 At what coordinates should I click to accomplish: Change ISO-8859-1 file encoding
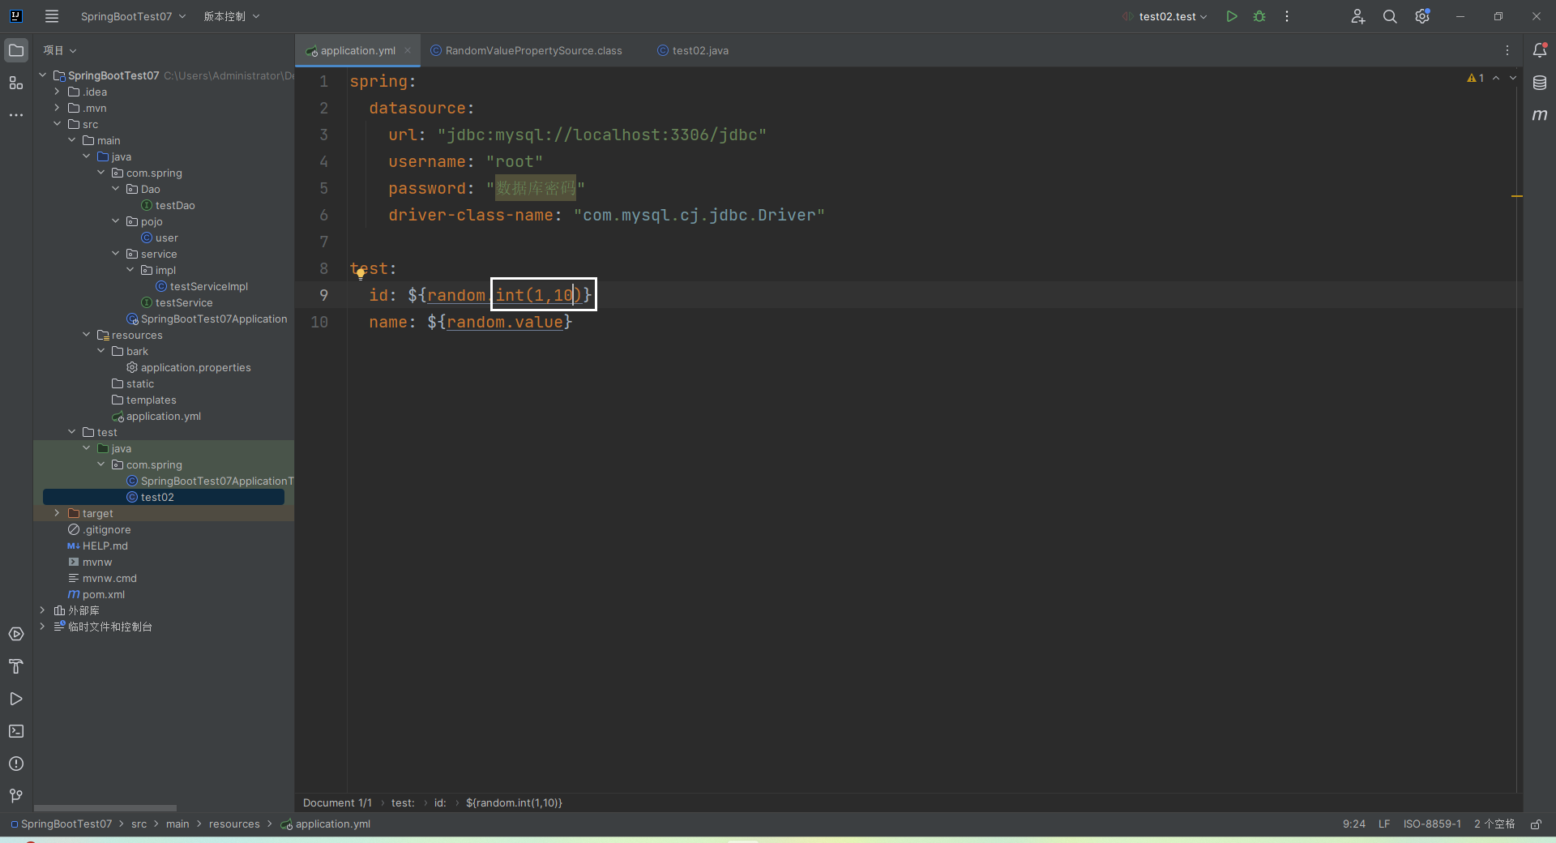point(1432,824)
